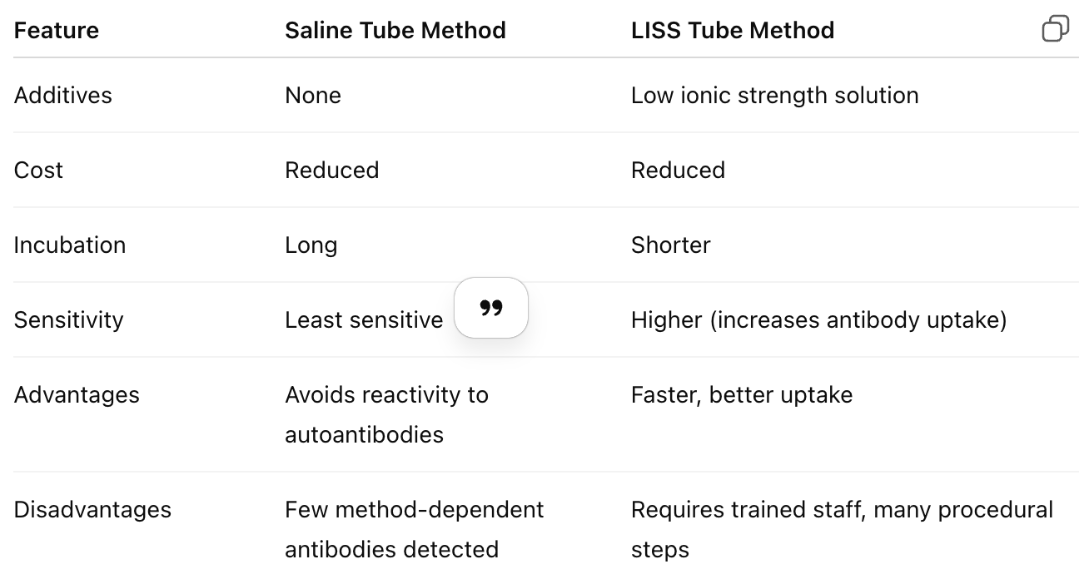
Task: Click the LISS Tube Method header
Action: coord(733,31)
